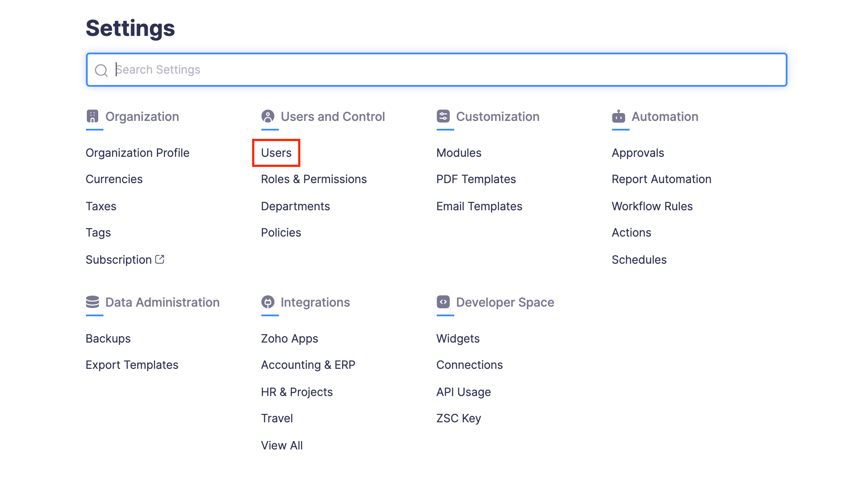Click the Customization section icon
The image size is (855, 488).
(444, 116)
